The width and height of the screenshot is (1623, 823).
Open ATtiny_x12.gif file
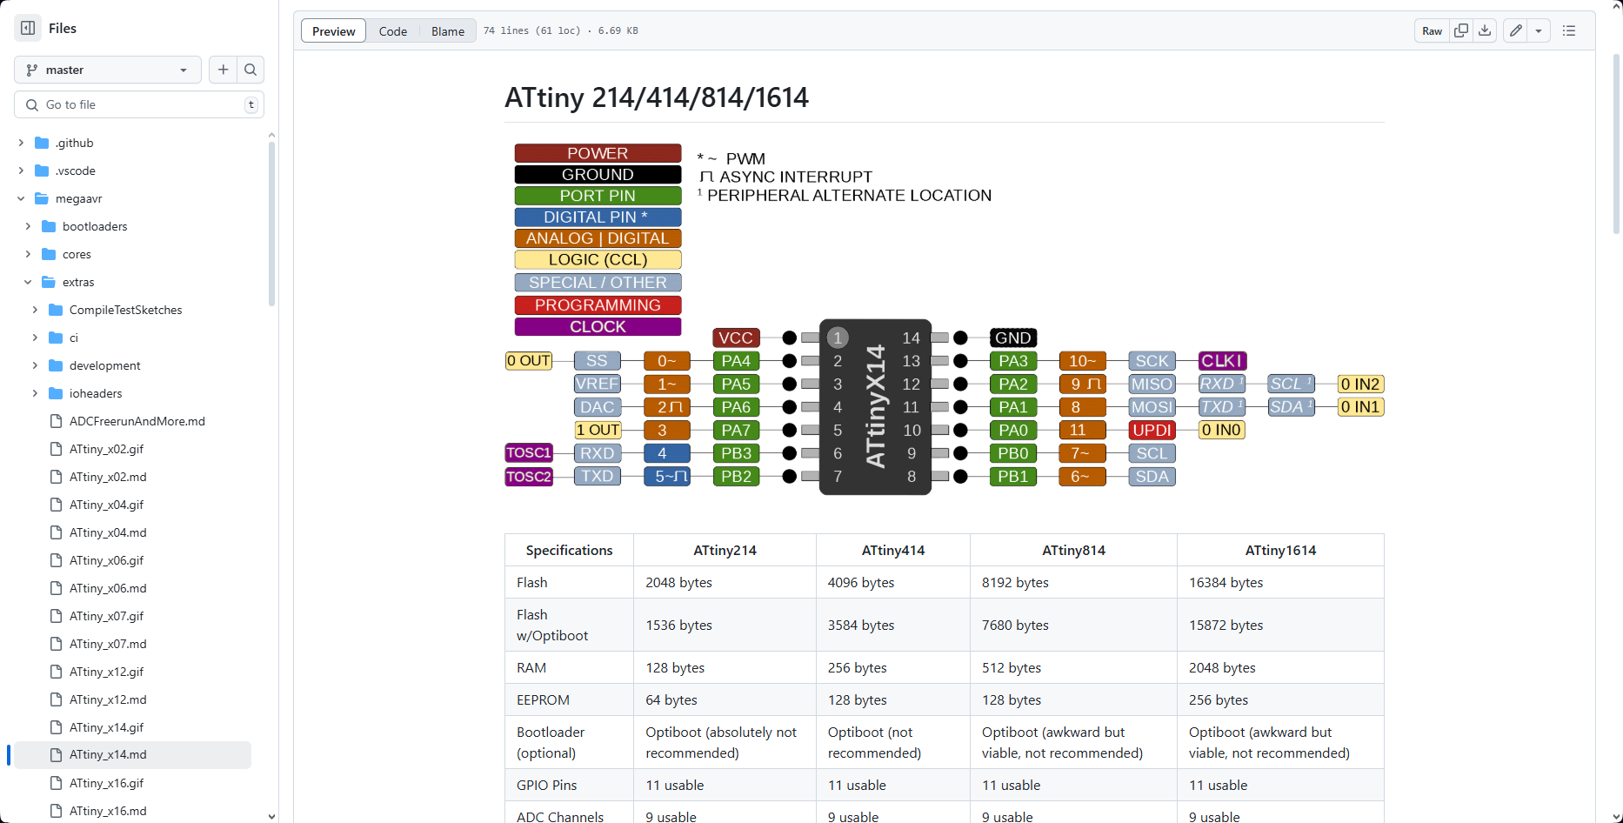pos(106,672)
